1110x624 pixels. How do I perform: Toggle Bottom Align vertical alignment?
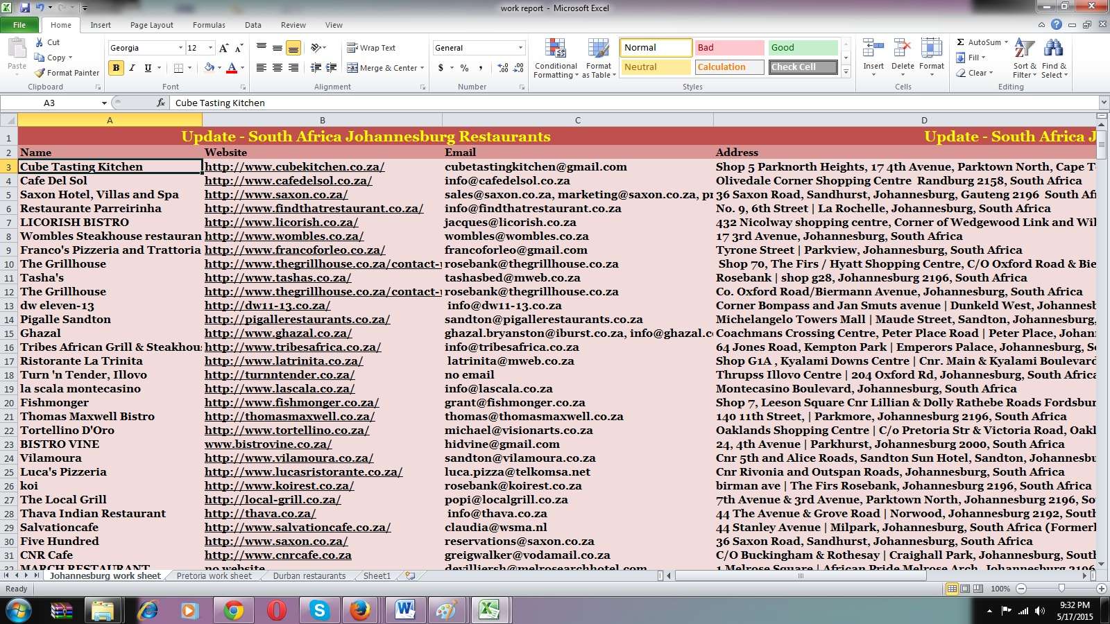click(293, 48)
